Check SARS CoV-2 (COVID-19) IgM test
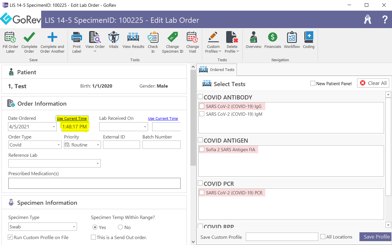This screenshot has height=245, width=392. click(x=202, y=114)
